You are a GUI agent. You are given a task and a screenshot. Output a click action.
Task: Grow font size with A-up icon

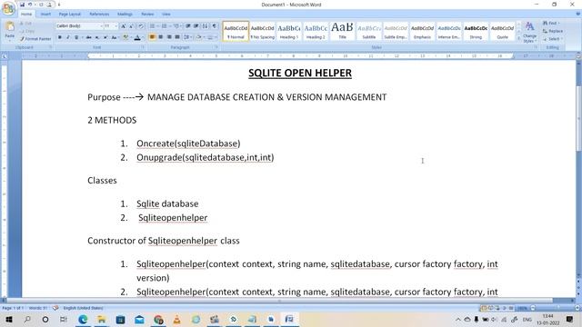124,26
